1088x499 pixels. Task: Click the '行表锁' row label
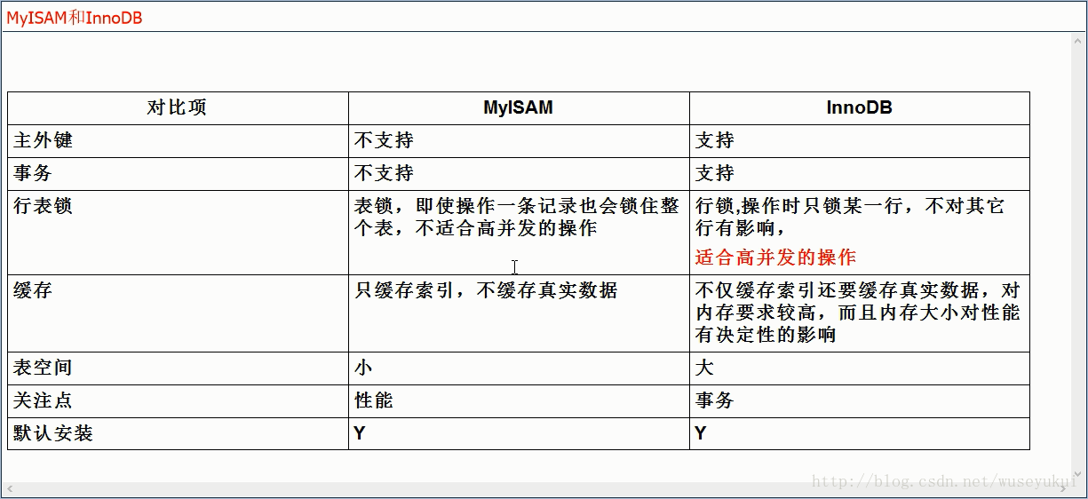coord(44,206)
